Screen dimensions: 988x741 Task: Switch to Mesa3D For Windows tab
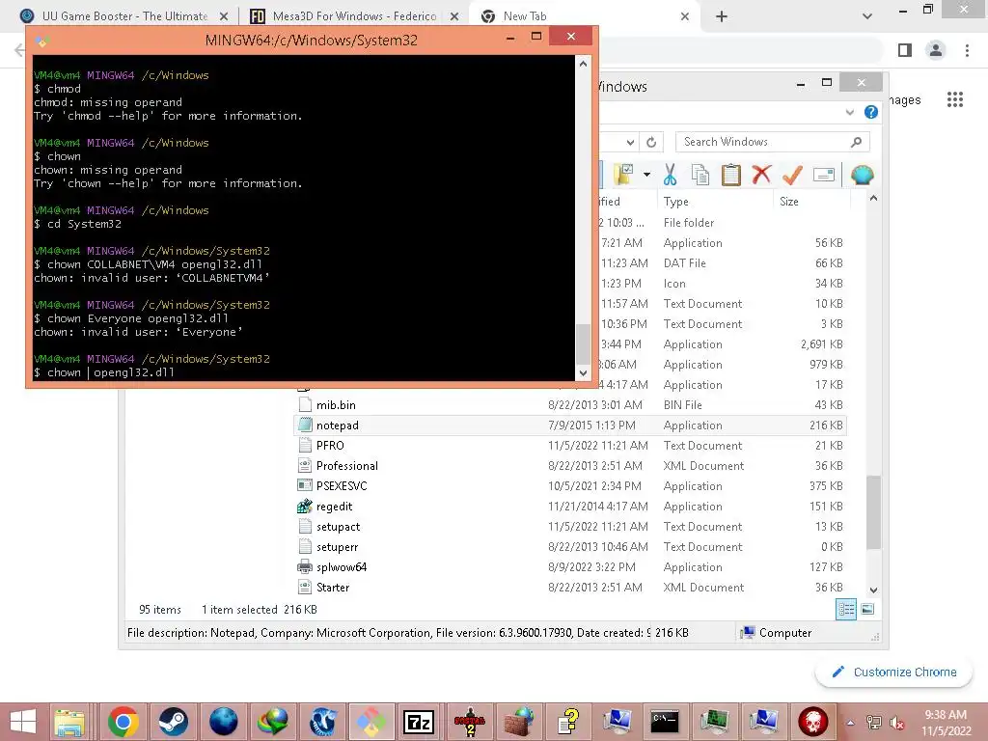click(x=353, y=16)
